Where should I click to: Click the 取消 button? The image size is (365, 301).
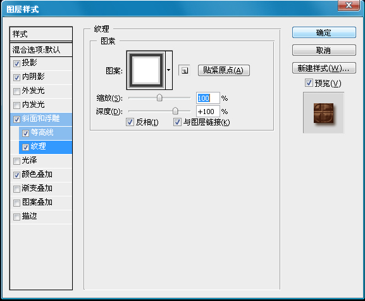pos(324,50)
